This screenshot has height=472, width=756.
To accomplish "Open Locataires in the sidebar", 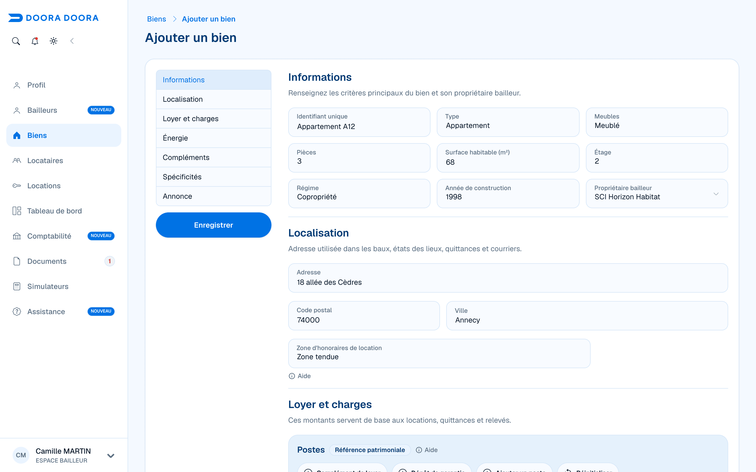I will coord(64,160).
